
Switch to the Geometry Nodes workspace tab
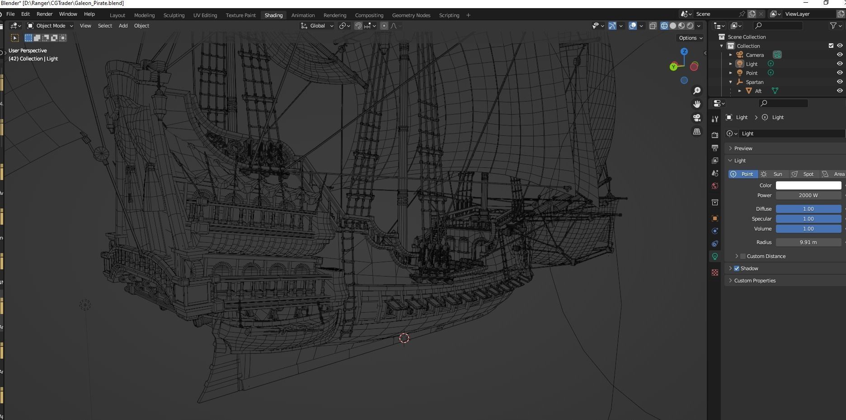click(x=411, y=15)
